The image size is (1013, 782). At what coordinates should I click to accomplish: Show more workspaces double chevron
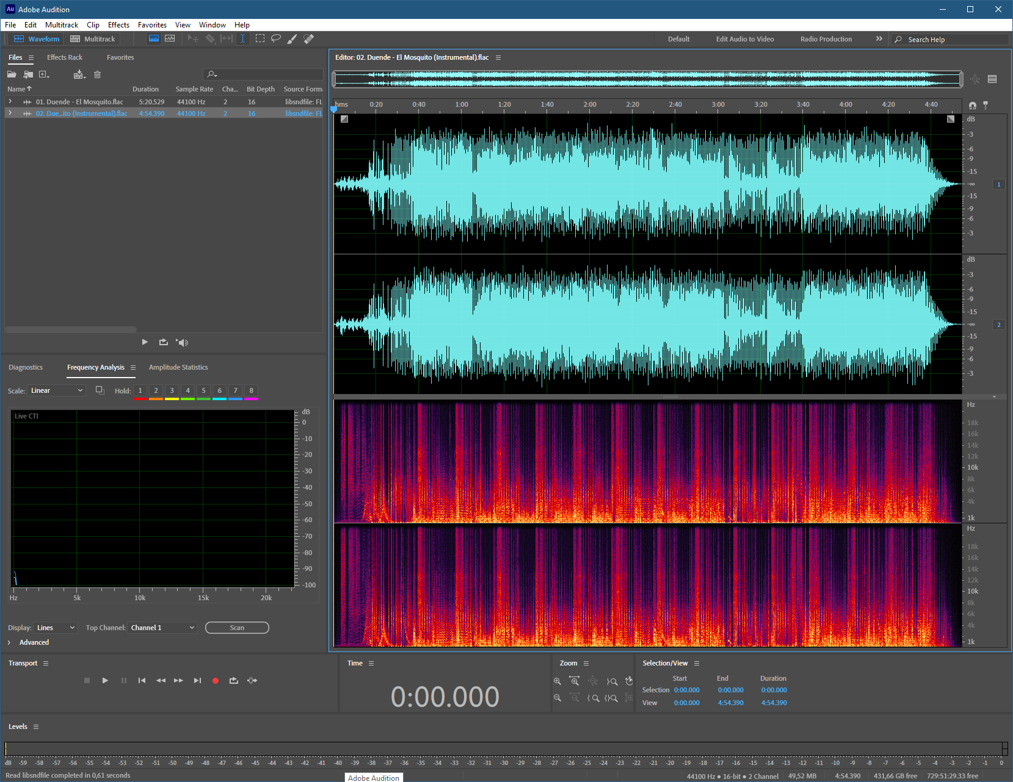click(879, 38)
